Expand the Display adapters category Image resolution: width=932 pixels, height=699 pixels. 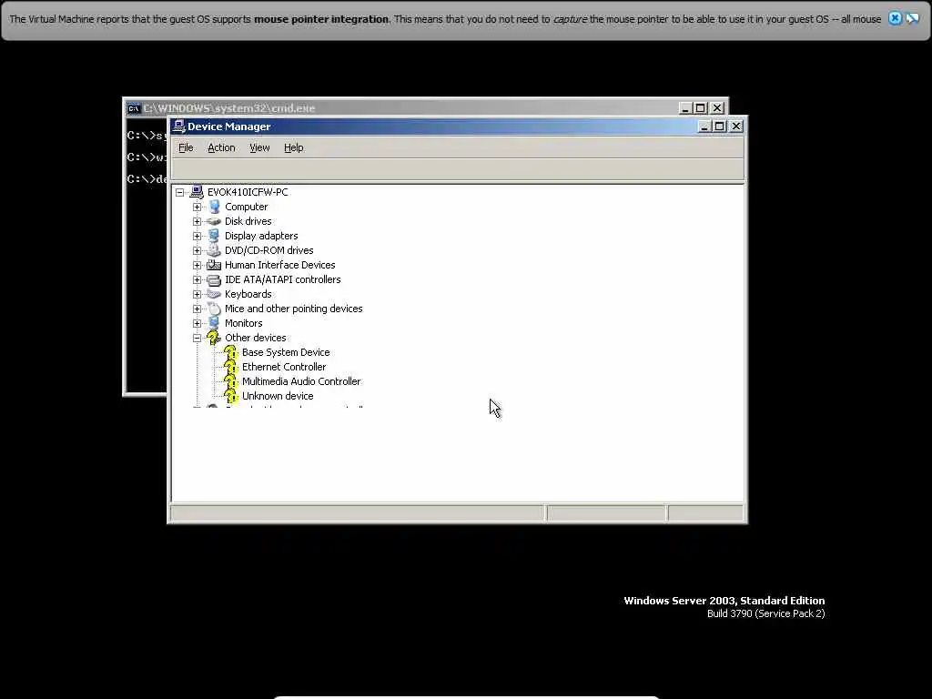[x=197, y=236]
